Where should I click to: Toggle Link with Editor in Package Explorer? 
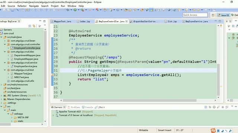(x=34, y=26)
